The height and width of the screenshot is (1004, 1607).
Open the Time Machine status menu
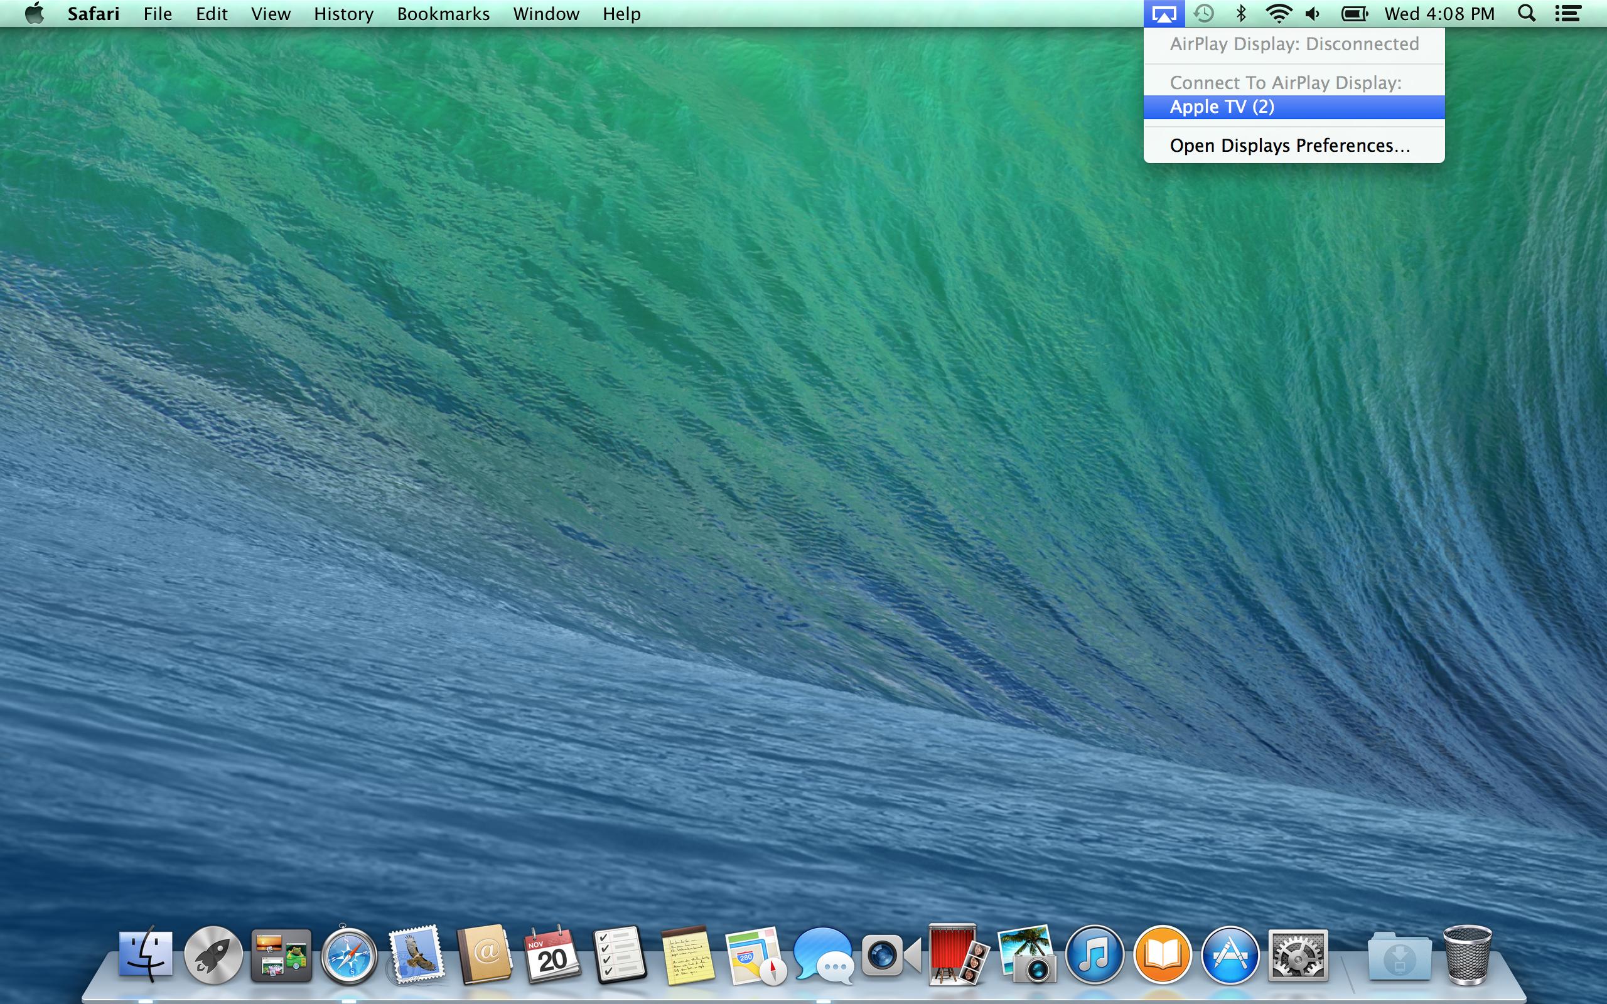[1203, 14]
